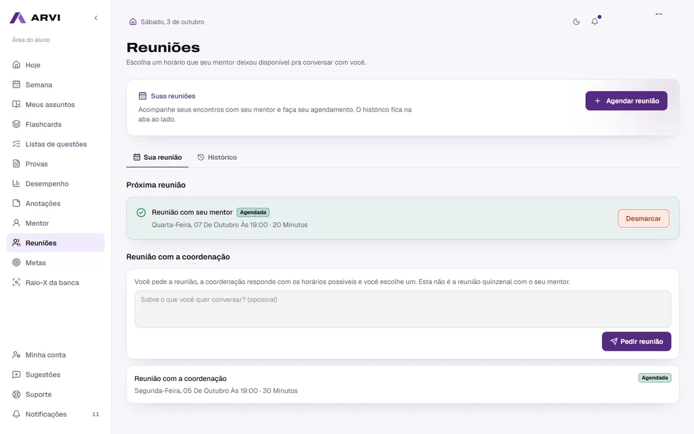
Task: Open the notifications bell in the top bar
Action: click(595, 22)
